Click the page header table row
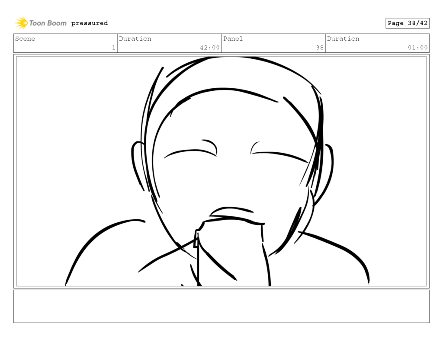 click(221, 43)
